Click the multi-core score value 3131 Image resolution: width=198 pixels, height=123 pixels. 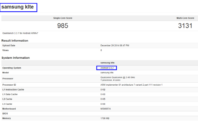coord(185,26)
